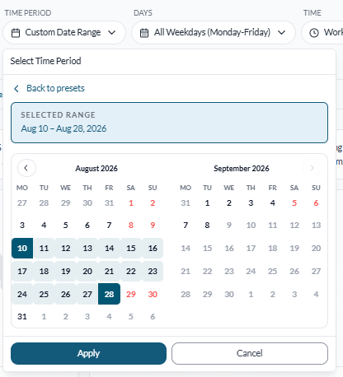Select August 28 end date
Screen dimensions: 343x377
pyautogui.click(x=109, y=294)
